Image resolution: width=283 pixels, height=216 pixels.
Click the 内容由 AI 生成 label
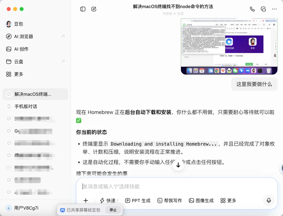coord(173,14)
